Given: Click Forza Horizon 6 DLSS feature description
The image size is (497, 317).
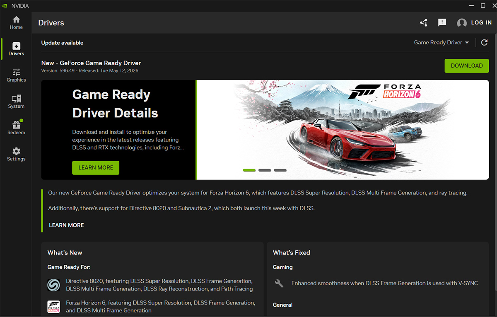Looking at the screenshot, I should click(x=161, y=307).
